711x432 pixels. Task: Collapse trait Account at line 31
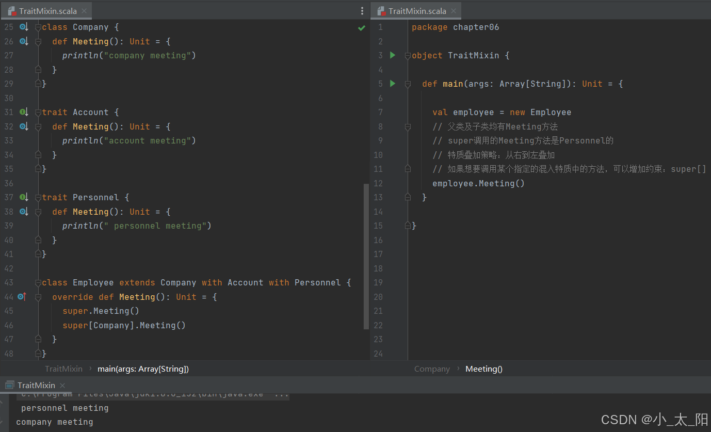(x=38, y=112)
